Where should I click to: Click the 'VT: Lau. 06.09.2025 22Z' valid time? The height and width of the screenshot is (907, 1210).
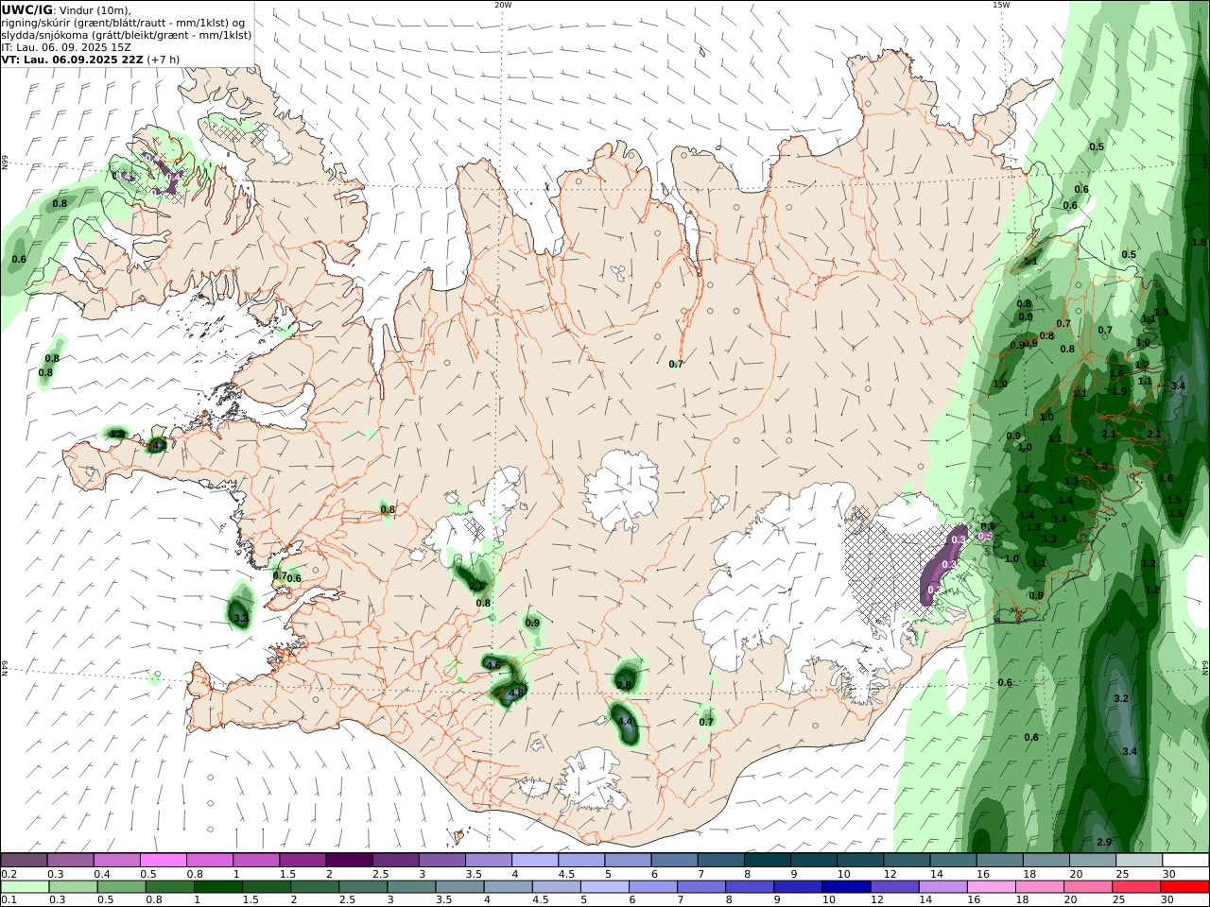[x=72, y=59]
